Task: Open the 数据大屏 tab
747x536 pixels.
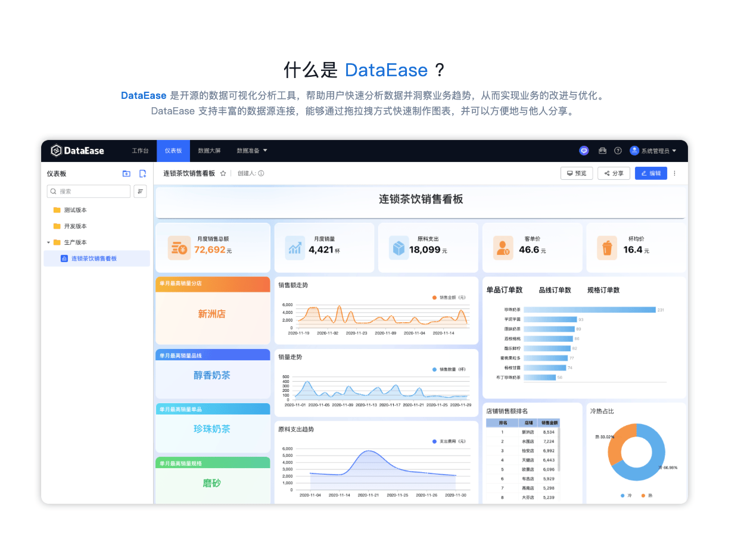Action: click(209, 151)
